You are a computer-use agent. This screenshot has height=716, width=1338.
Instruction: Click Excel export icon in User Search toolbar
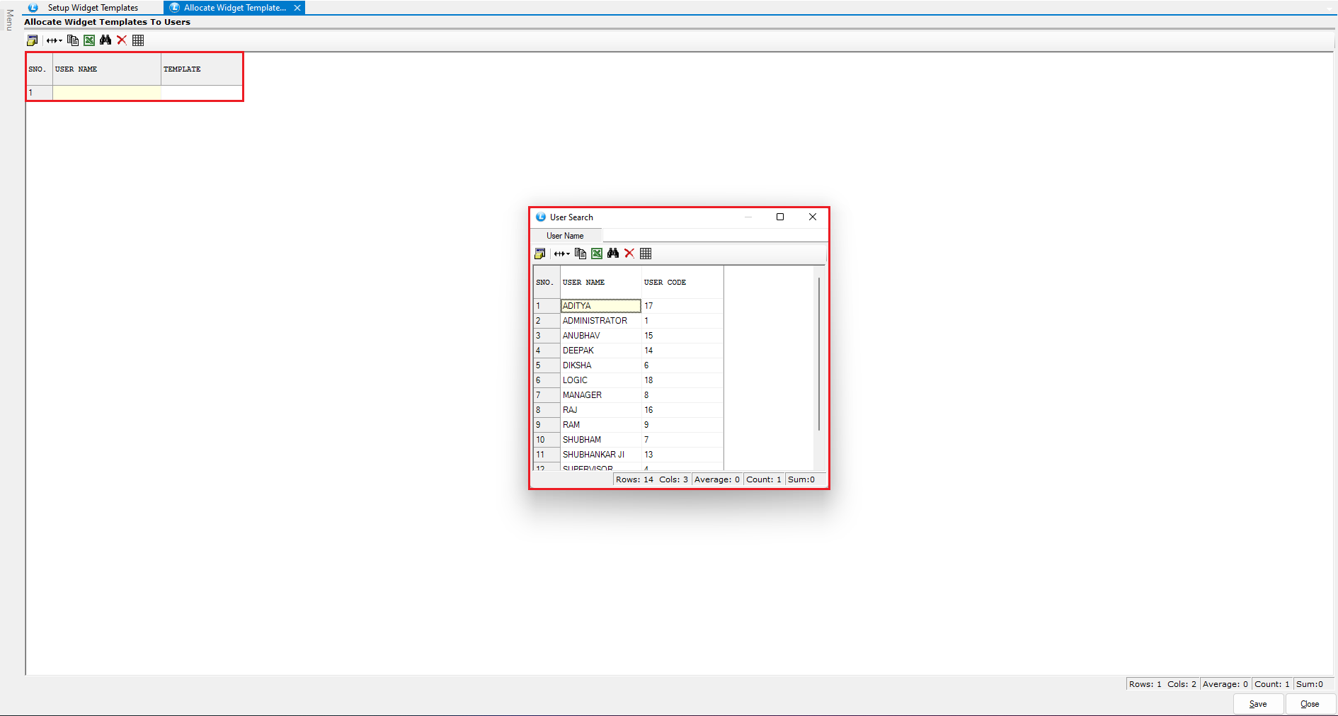[x=597, y=254]
